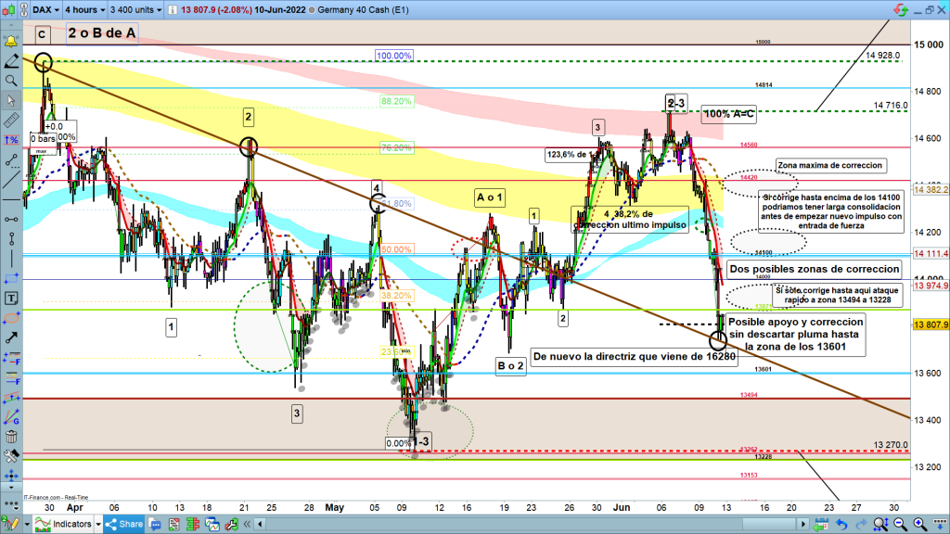Expand the 3 400 units dropdown
This screenshot has width=950, height=534.
tap(136, 9)
